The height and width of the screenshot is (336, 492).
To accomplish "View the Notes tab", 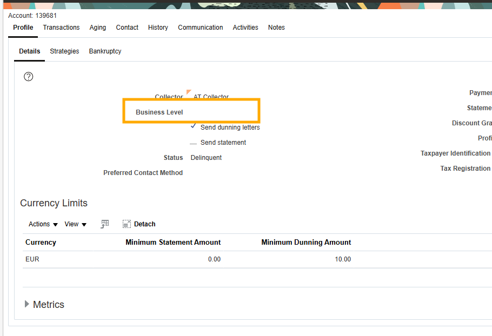I will tap(276, 28).
